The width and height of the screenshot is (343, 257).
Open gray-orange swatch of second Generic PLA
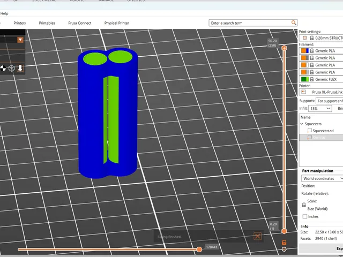[x=305, y=58]
